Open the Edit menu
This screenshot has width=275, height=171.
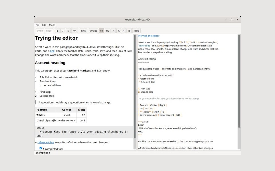pyautogui.click(x=44, y=25)
